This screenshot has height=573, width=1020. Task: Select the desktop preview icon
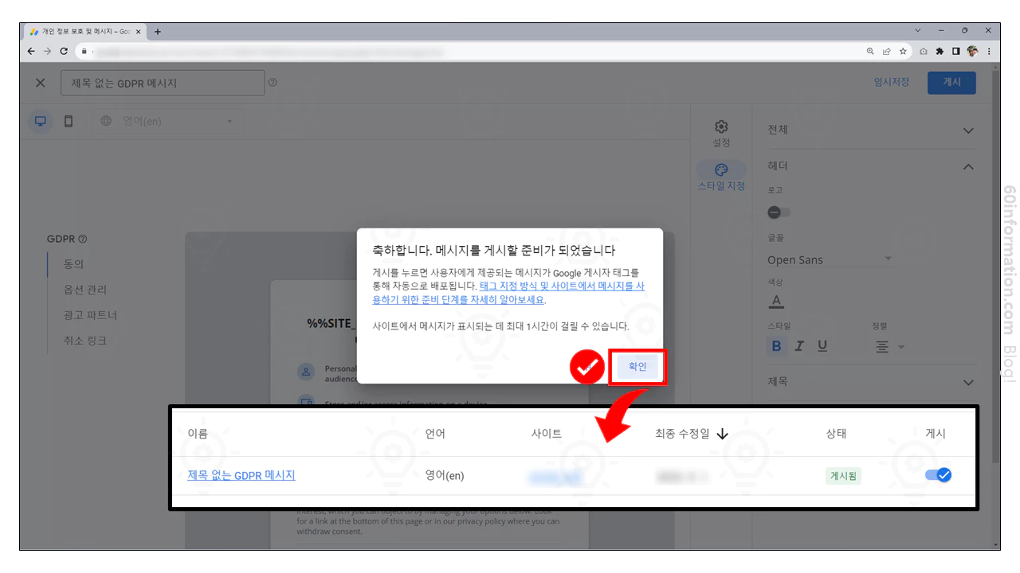point(40,120)
